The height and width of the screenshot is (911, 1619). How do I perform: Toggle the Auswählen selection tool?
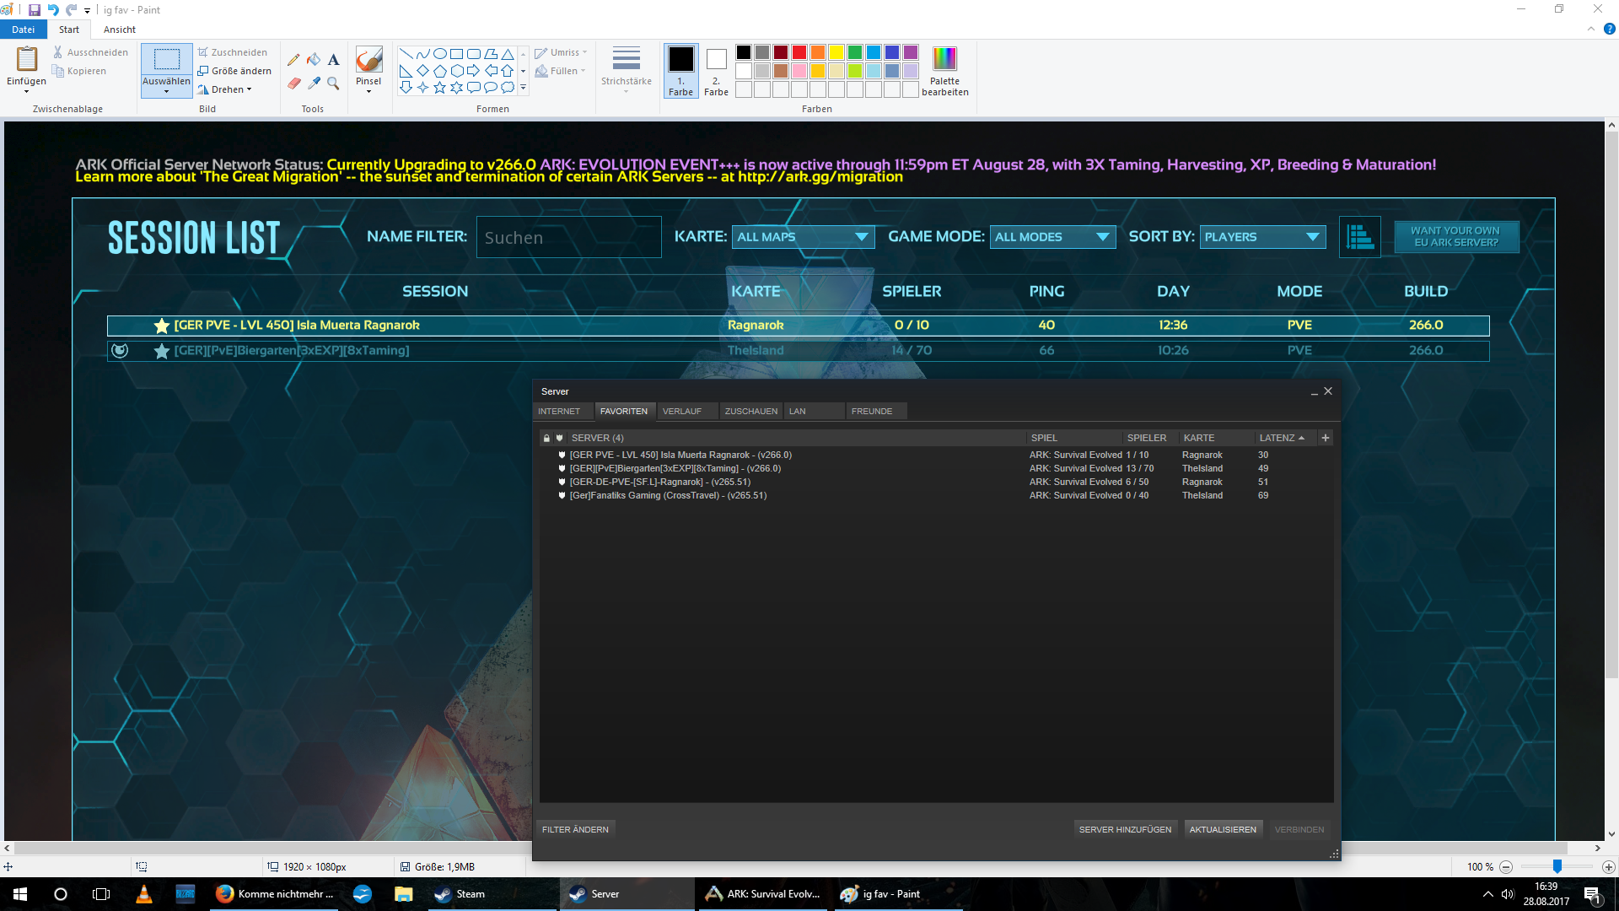166,61
